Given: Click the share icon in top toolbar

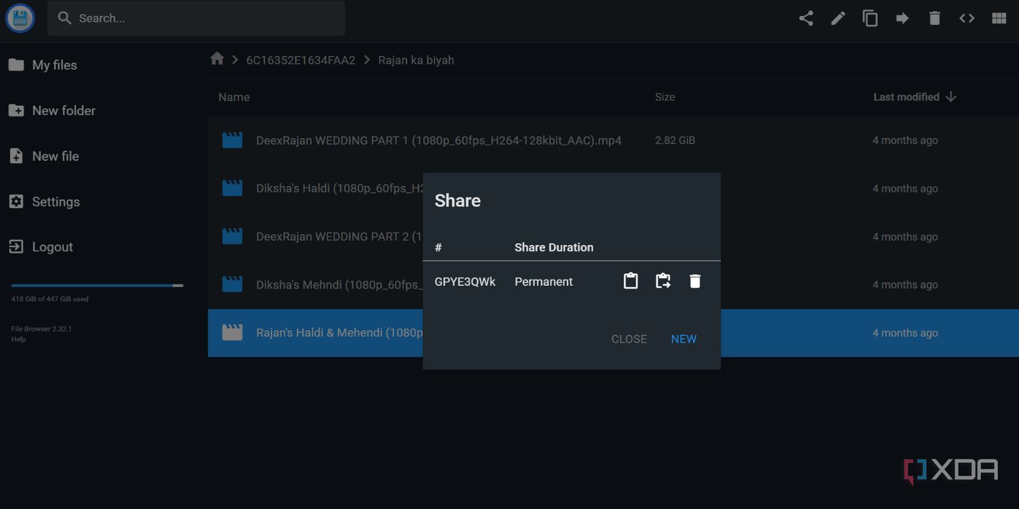Looking at the screenshot, I should (806, 18).
